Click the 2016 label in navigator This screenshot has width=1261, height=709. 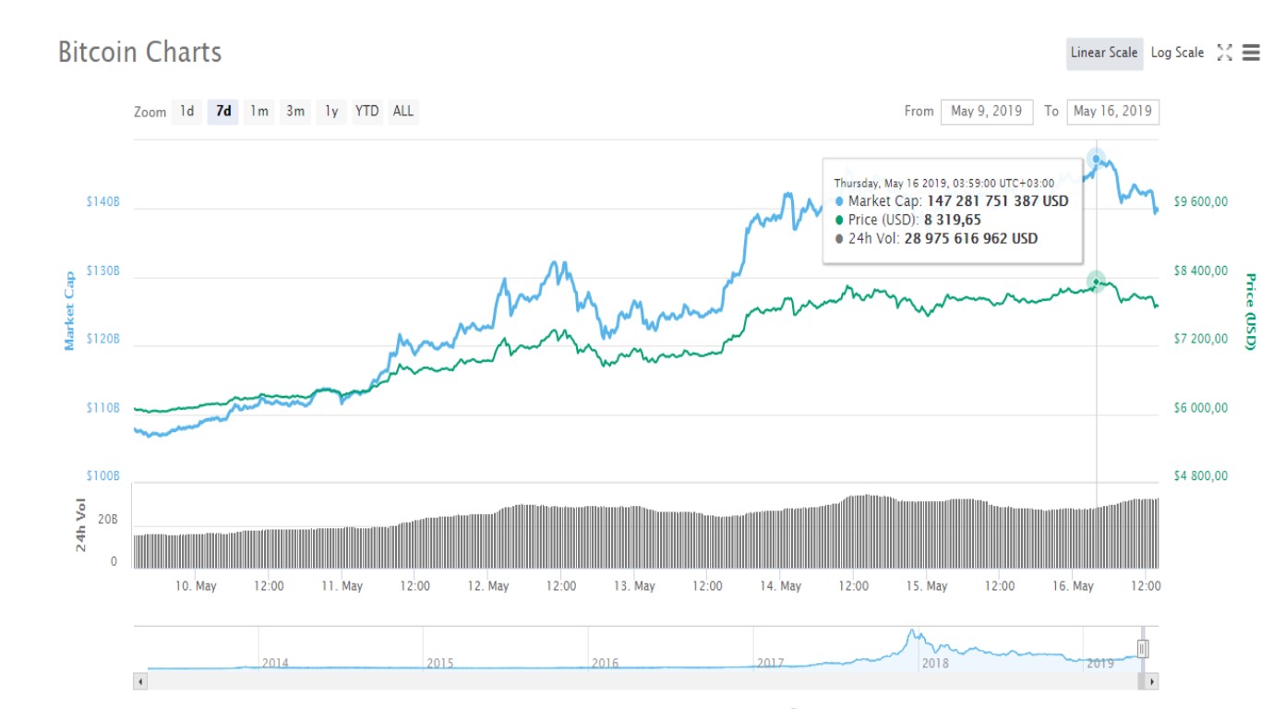pos(605,663)
